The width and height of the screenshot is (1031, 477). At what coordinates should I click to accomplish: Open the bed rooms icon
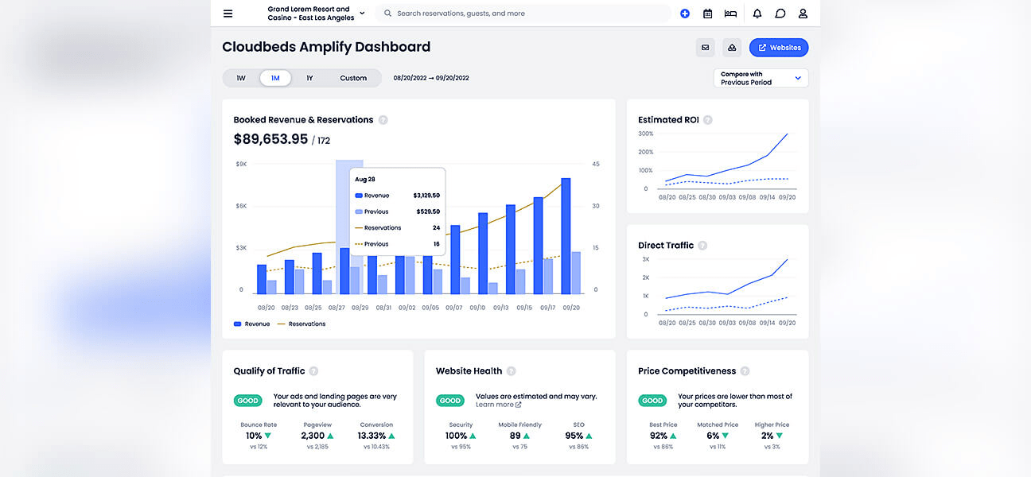[730, 14]
